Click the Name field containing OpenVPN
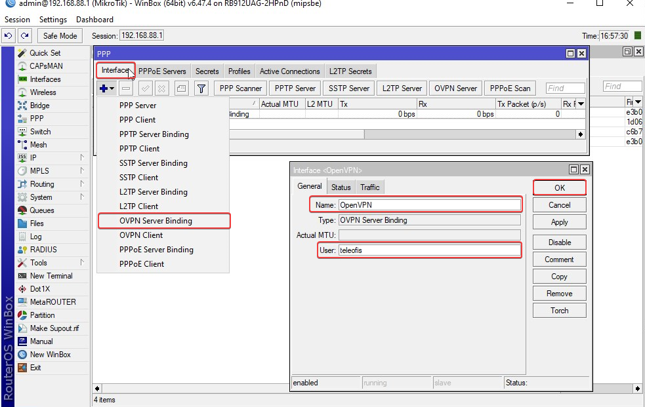Image resolution: width=645 pixels, height=407 pixels. tap(430, 205)
